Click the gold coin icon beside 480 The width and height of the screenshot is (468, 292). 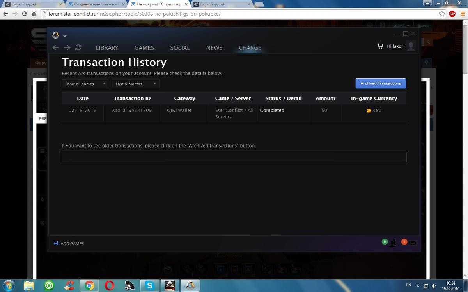point(369,111)
